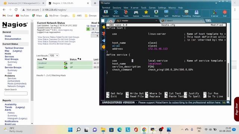Click the blue paper-plane sidebar icon
Screen dimensions: 239x134
click(x=104, y=41)
